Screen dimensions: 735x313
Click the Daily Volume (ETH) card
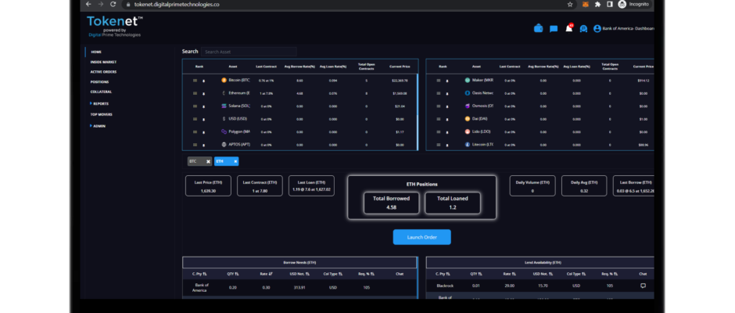click(532, 185)
